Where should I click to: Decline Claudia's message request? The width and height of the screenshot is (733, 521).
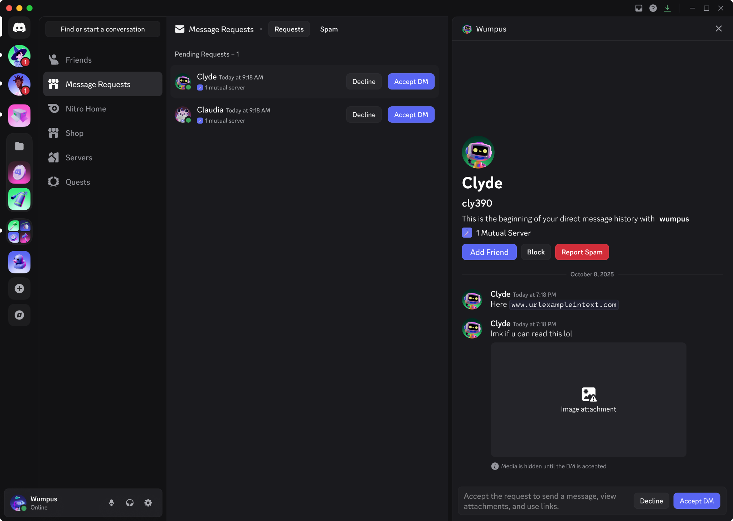(364, 115)
